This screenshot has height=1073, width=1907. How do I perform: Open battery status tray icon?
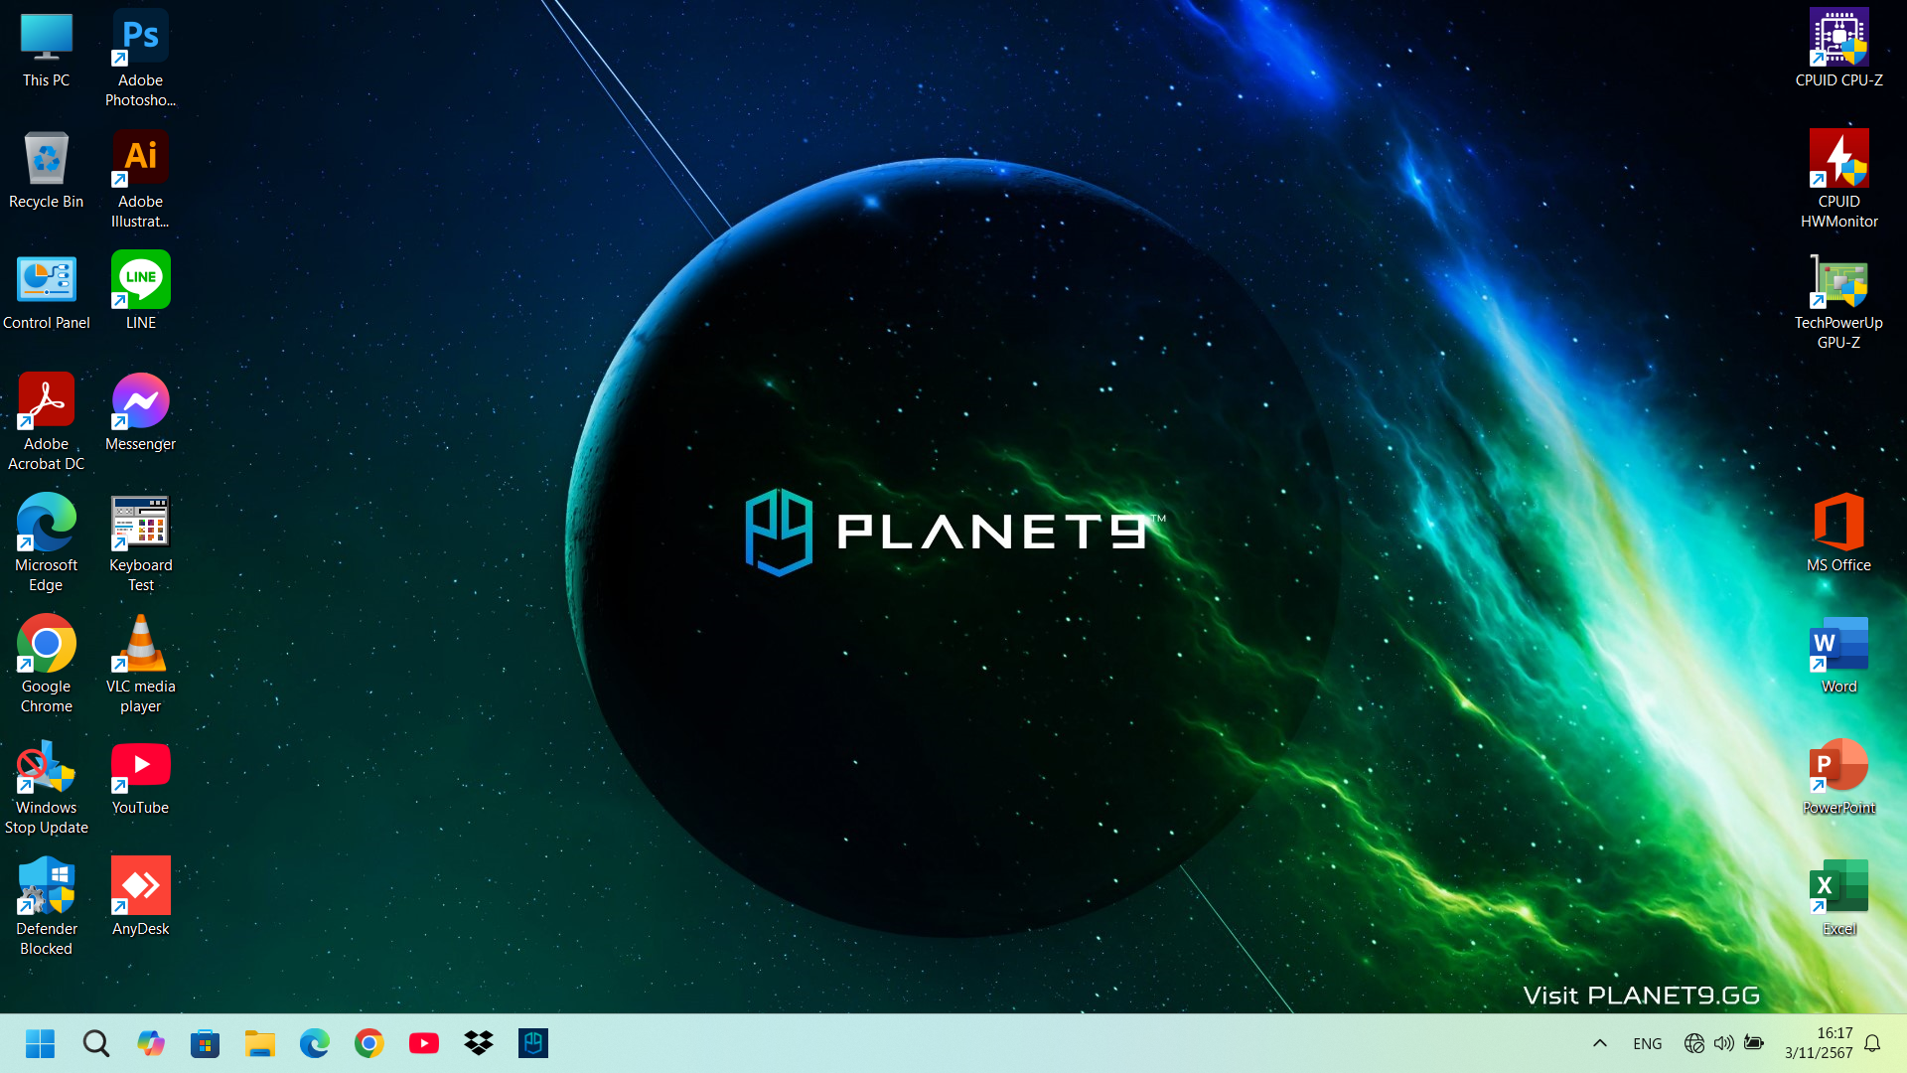[1754, 1043]
